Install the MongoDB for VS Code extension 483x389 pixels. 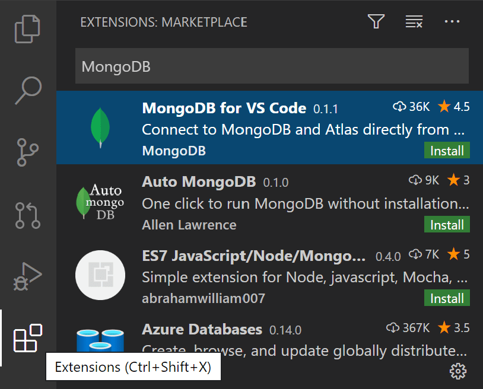pos(446,151)
